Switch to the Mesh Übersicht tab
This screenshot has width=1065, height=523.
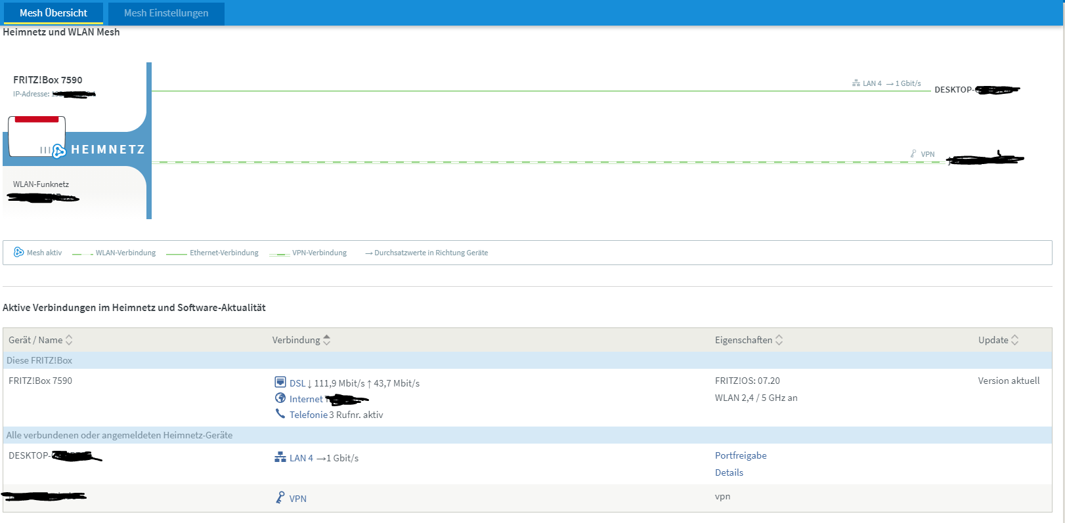[x=53, y=13]
